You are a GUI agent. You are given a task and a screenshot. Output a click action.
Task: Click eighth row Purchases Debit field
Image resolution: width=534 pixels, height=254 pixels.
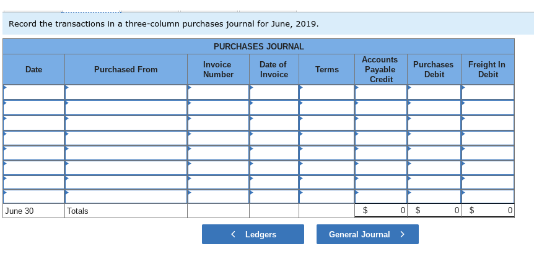coord(434,197)
